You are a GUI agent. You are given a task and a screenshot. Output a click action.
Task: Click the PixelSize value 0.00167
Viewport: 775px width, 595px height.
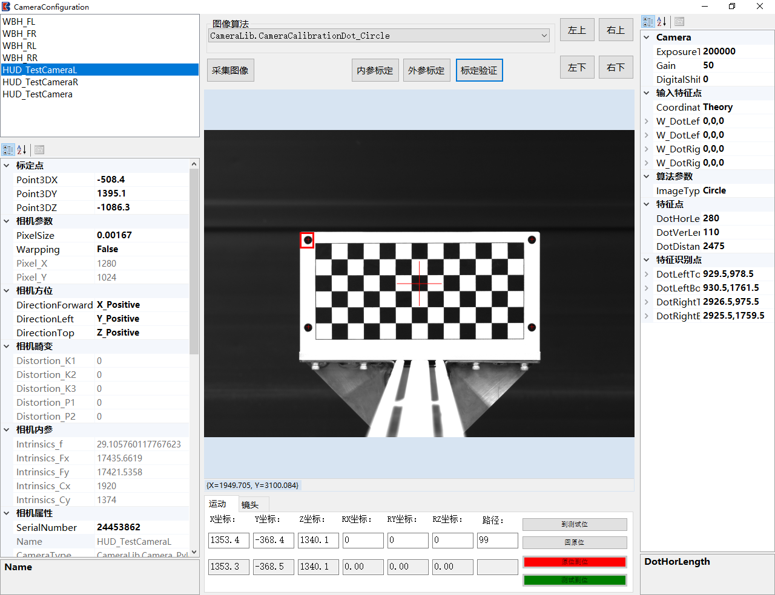[142, 235]
